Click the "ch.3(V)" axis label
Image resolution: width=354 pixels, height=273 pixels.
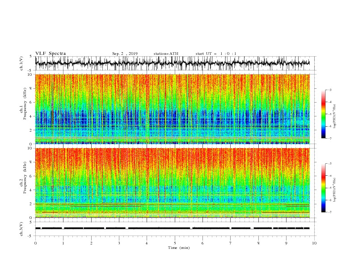21,229
